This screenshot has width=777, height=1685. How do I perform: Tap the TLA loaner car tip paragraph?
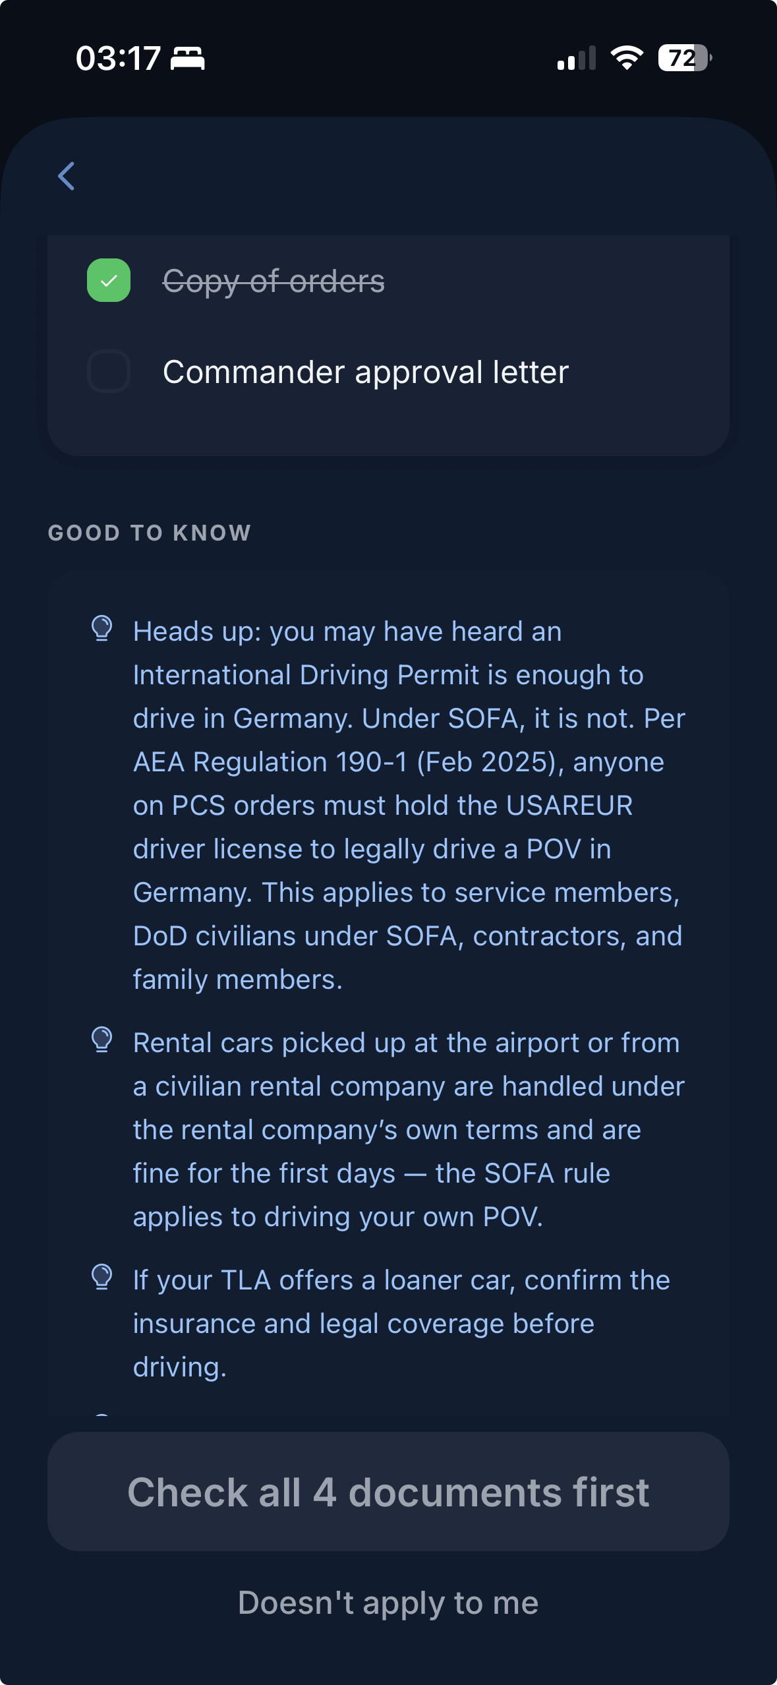[x=401, y=1323]
